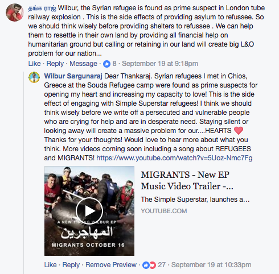Reply to Wilbur Sargunaraj's comment
Screen dimensions: 279x274
[x=71, y=265]
